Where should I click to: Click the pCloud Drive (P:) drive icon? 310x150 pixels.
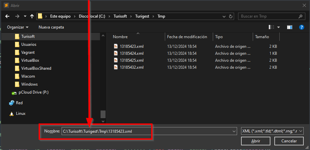point(14,93)
